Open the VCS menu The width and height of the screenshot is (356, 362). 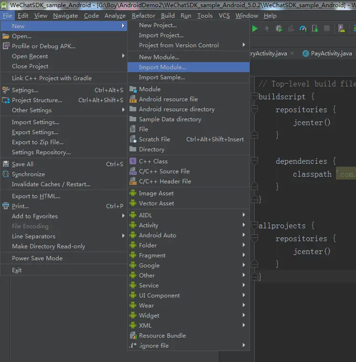224,16
